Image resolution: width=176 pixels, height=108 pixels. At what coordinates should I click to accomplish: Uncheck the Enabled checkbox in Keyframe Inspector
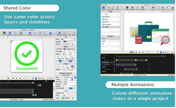[x=63, y=93]
